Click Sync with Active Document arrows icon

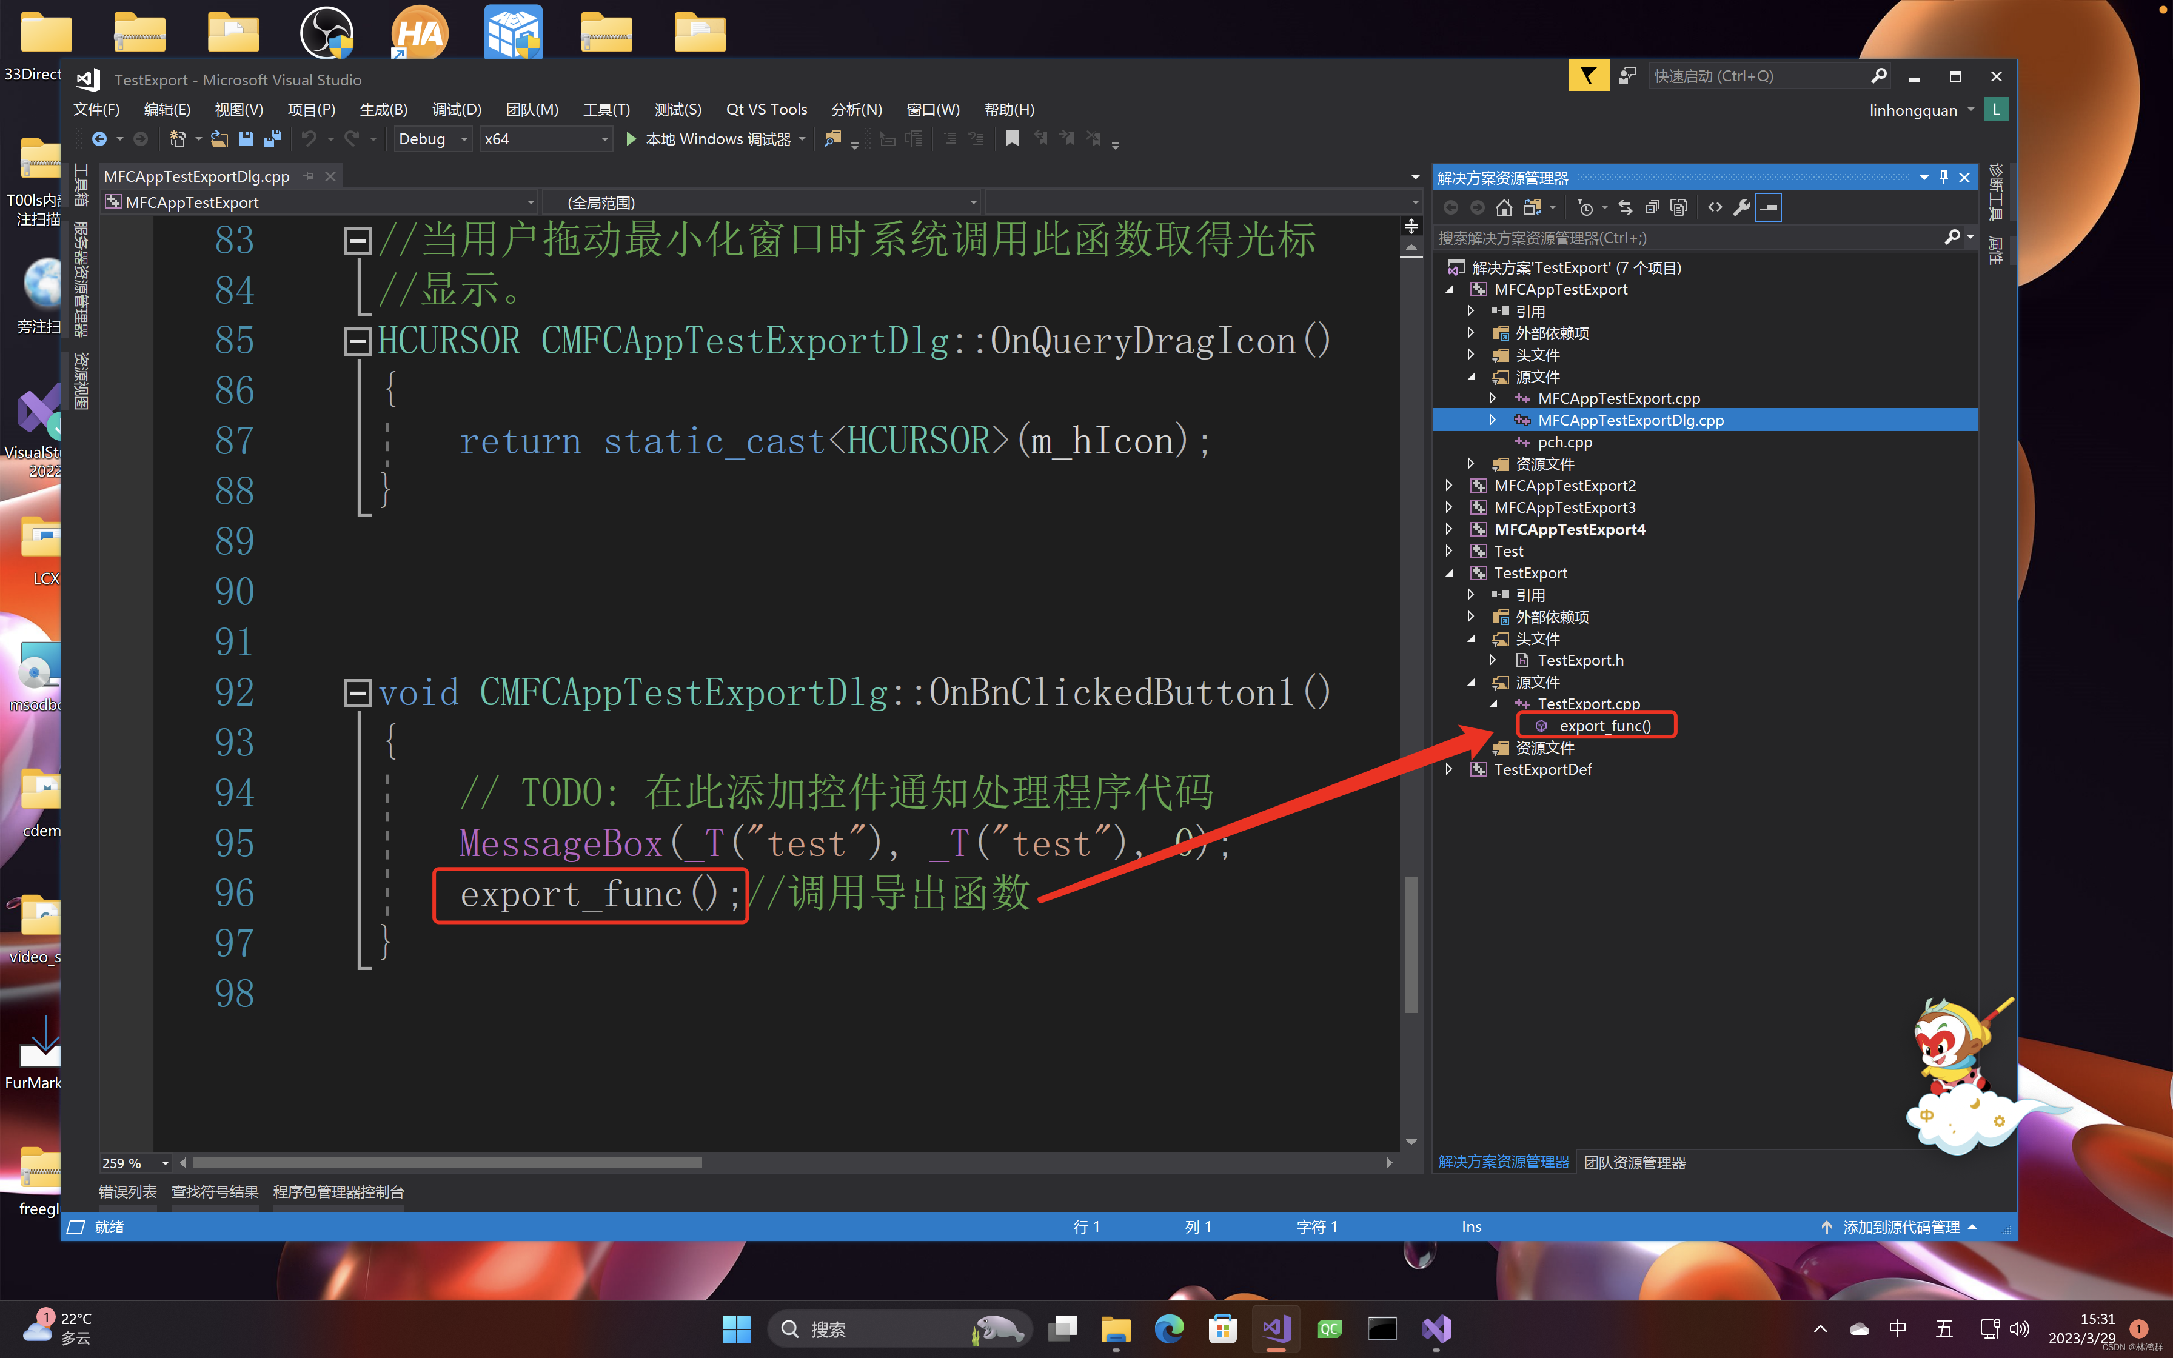click(1626, 207)
